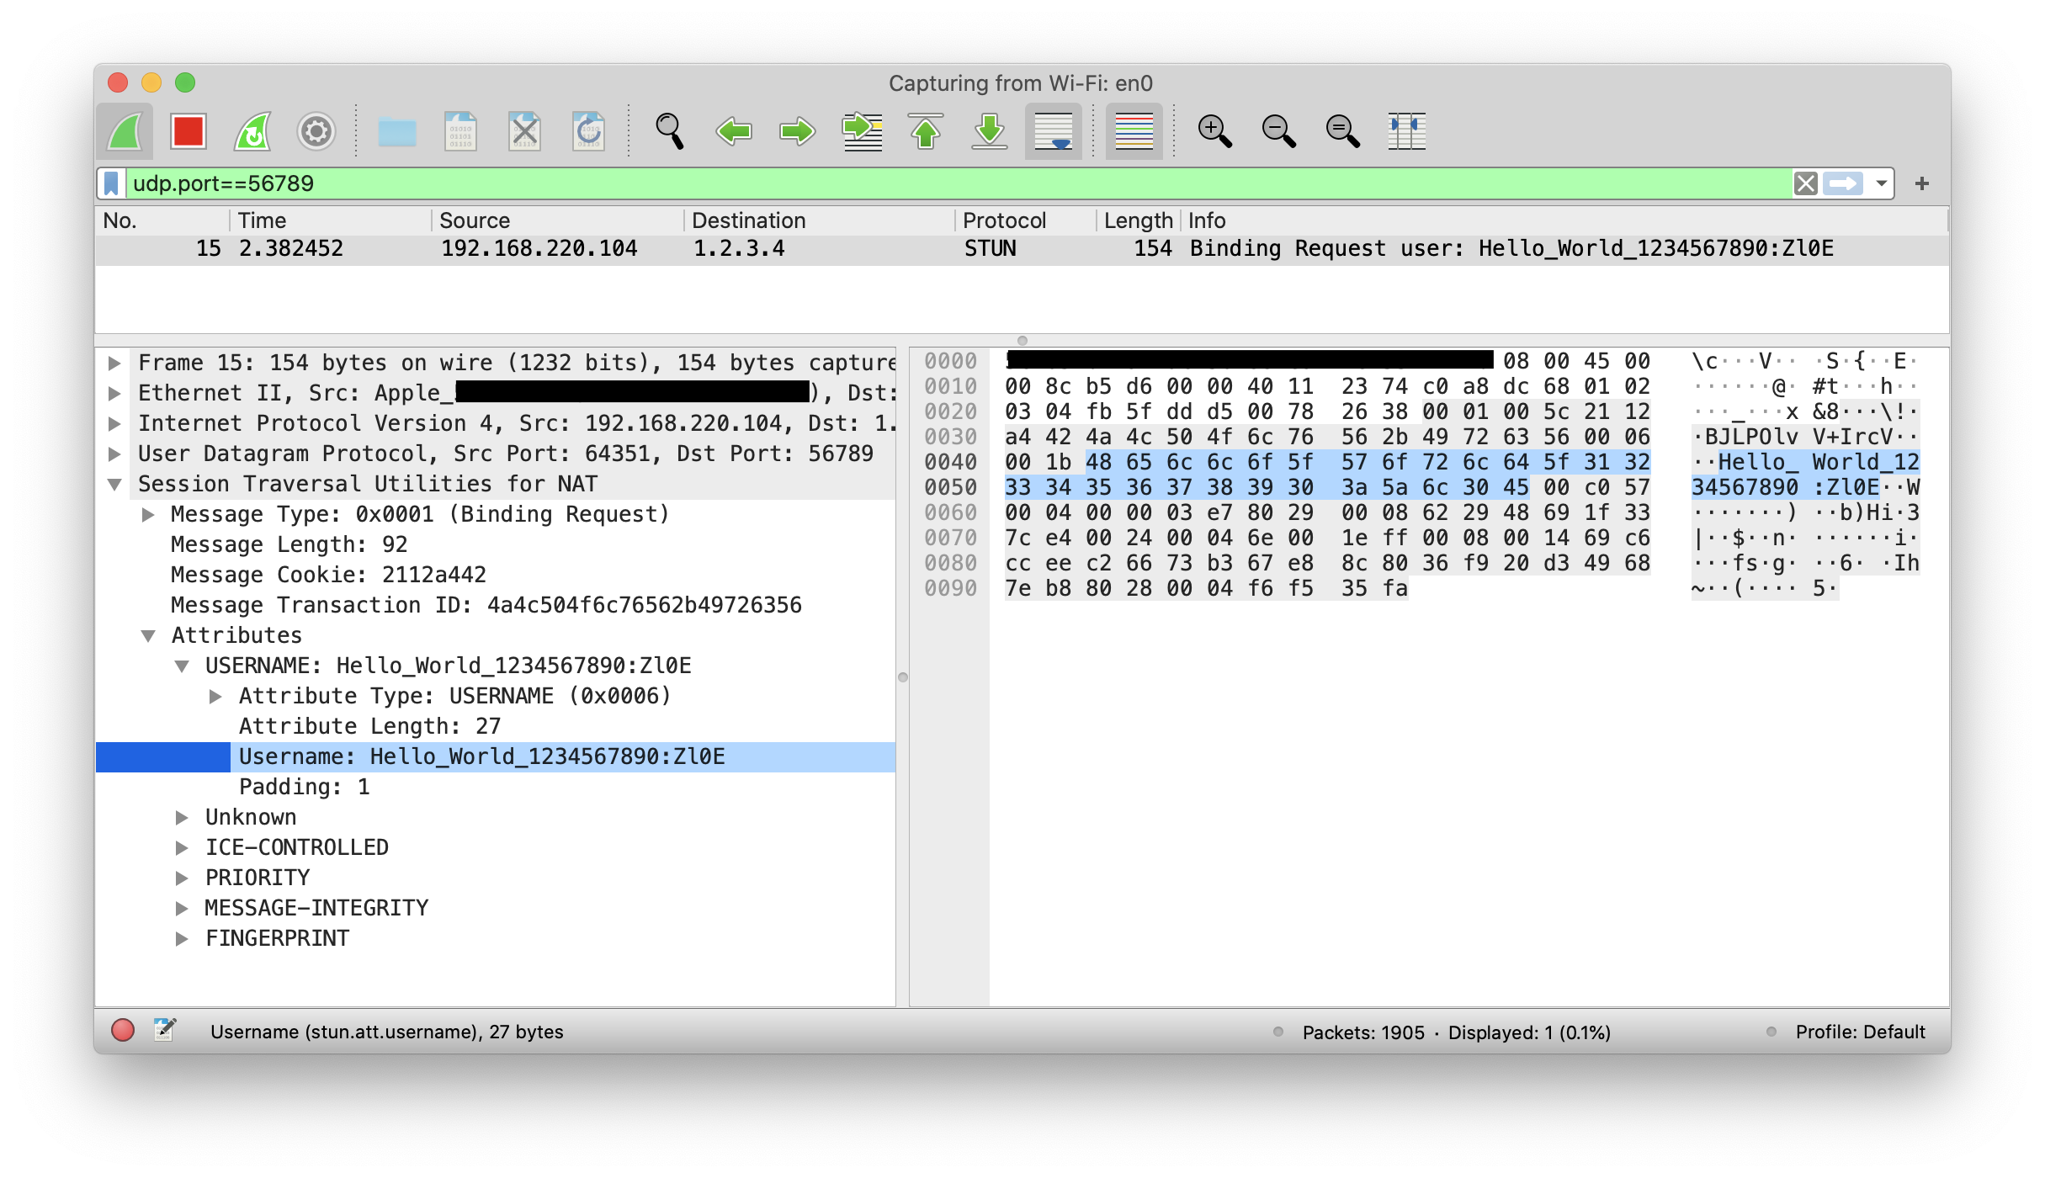Click the find packet magnifier icon

[x=669, y=131]
